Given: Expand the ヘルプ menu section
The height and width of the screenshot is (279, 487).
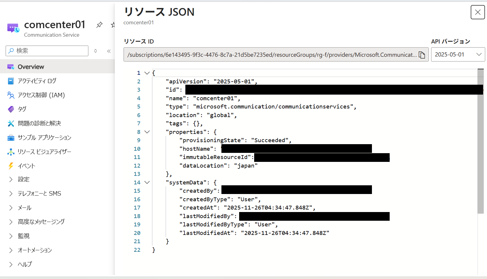Looking at the screenshot, I should pyautogui.click(x=11, y=264).
